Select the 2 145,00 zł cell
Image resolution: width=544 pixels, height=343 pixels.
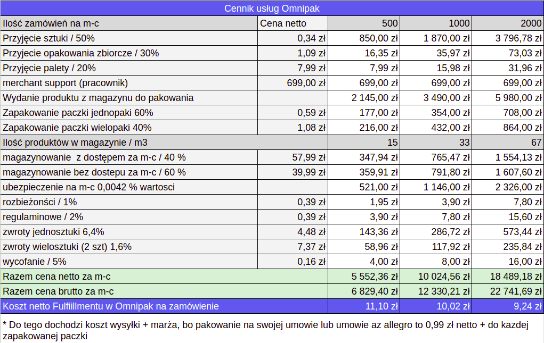click(x=364, y=98)
